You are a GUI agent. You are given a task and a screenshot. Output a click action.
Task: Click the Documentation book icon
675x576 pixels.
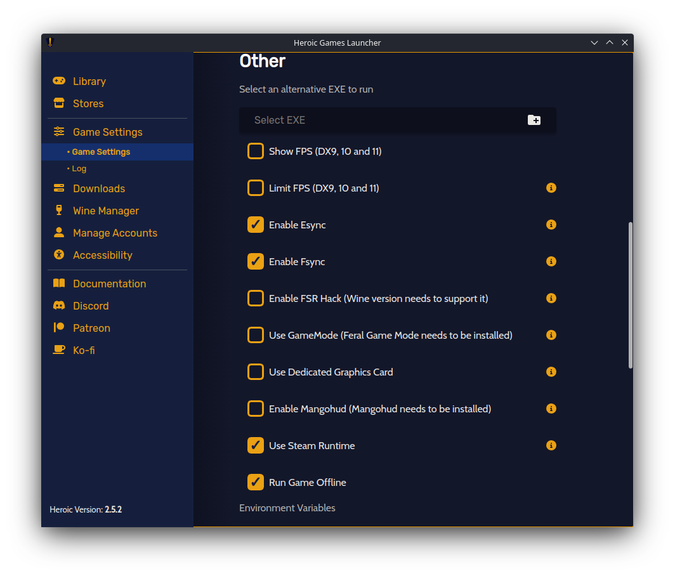point(59,284)
